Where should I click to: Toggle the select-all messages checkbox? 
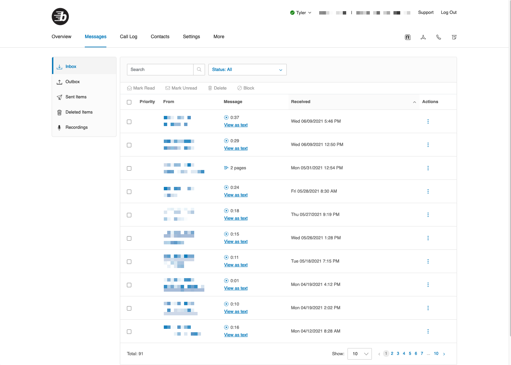click(129, 102)
